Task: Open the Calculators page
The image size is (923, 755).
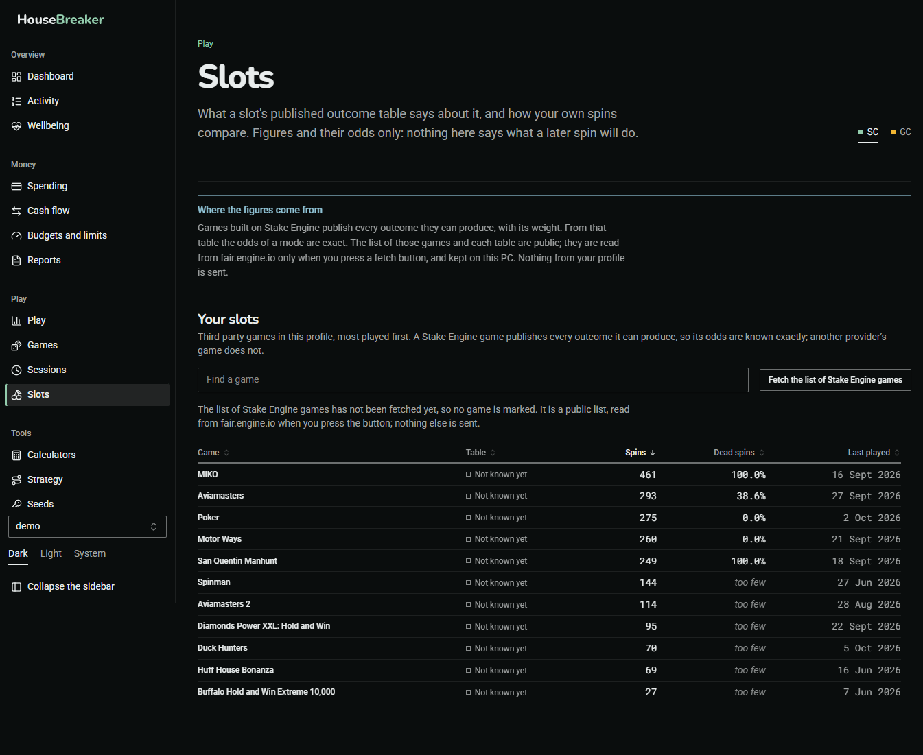Action: pyautogui.click(x=87, y=455)
